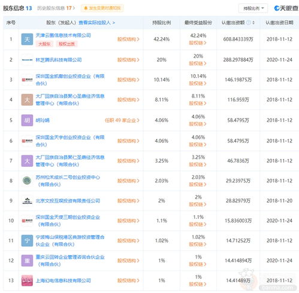
Task: Click the orange 发生变更时通知我 button
Action: [x=102, y=8]
